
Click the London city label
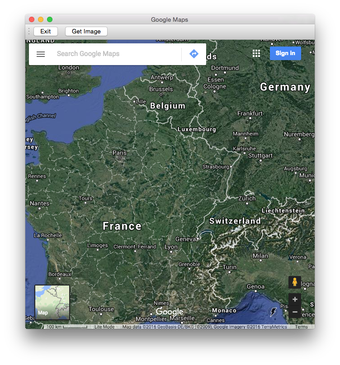coord(69,67)
